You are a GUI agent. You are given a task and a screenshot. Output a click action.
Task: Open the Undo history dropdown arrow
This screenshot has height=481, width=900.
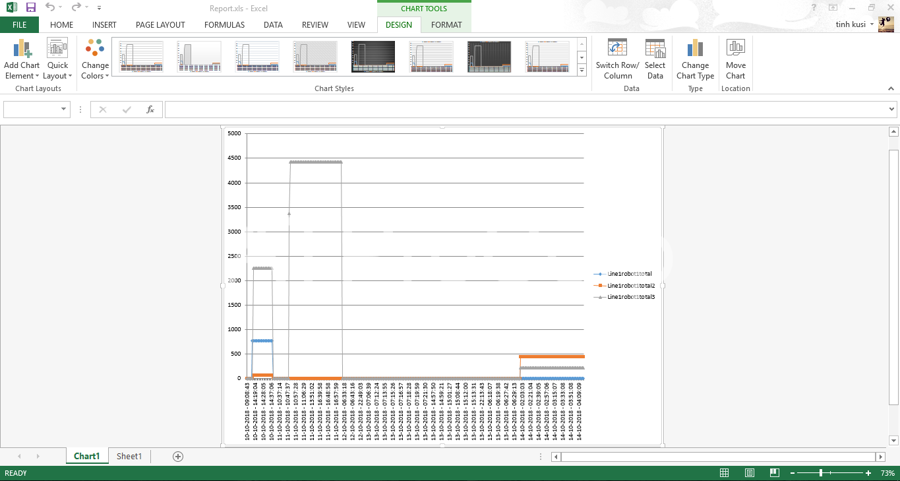(x=60, y=8)
